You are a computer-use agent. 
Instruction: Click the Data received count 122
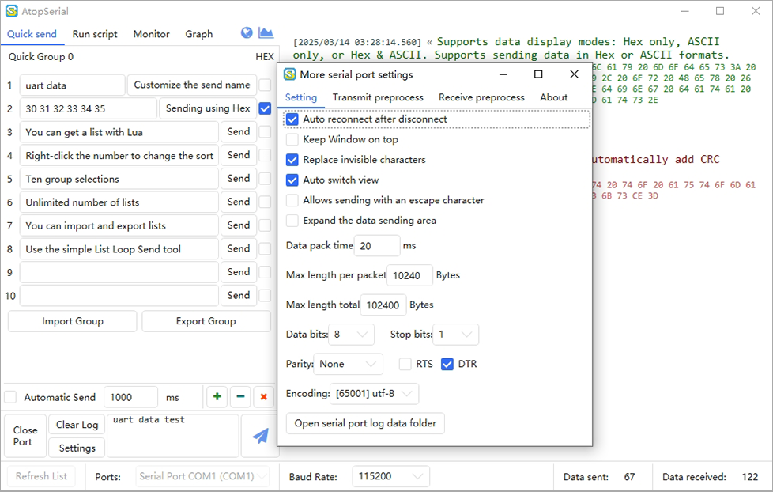coord(750,477)
